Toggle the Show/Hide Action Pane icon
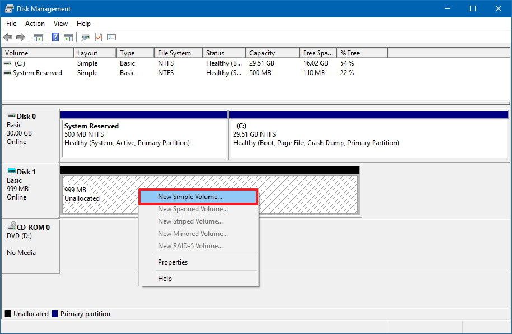The height and width of the screenshot is (334, 512). click(x=68, y=37)
